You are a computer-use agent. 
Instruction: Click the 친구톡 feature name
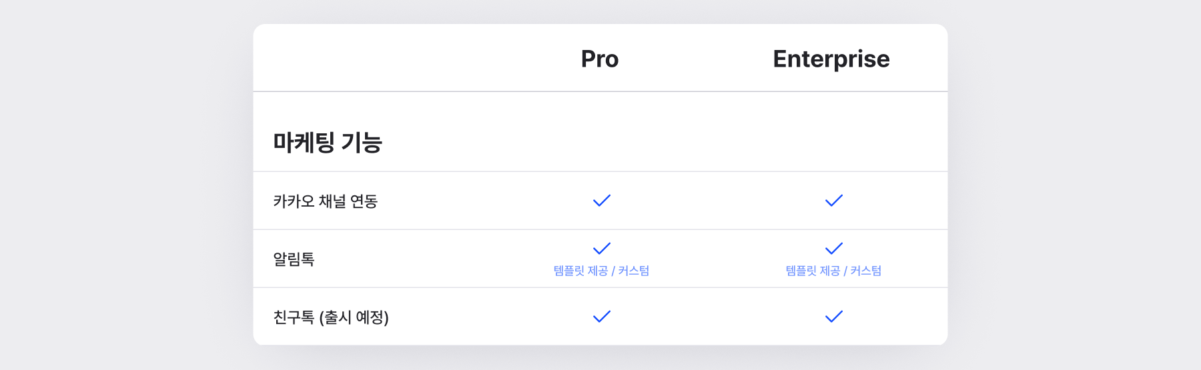click(294, 317)
